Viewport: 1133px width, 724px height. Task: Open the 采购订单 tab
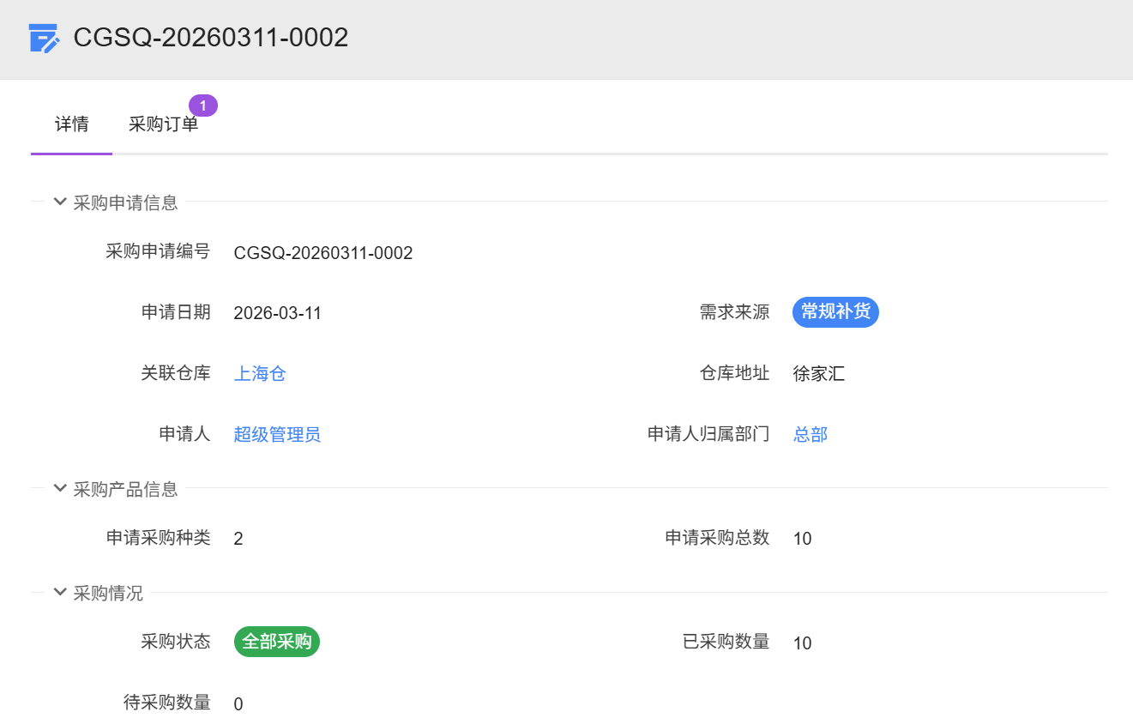click(x=163, y=124)
